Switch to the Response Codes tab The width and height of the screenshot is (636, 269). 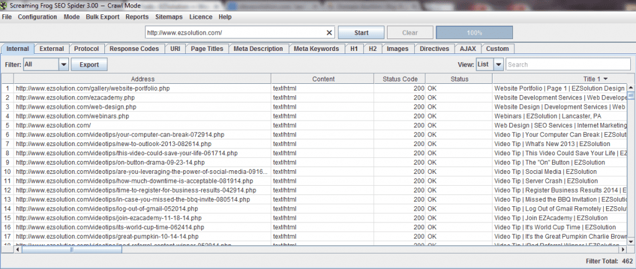pyautogui.click(x=134, y=48)
